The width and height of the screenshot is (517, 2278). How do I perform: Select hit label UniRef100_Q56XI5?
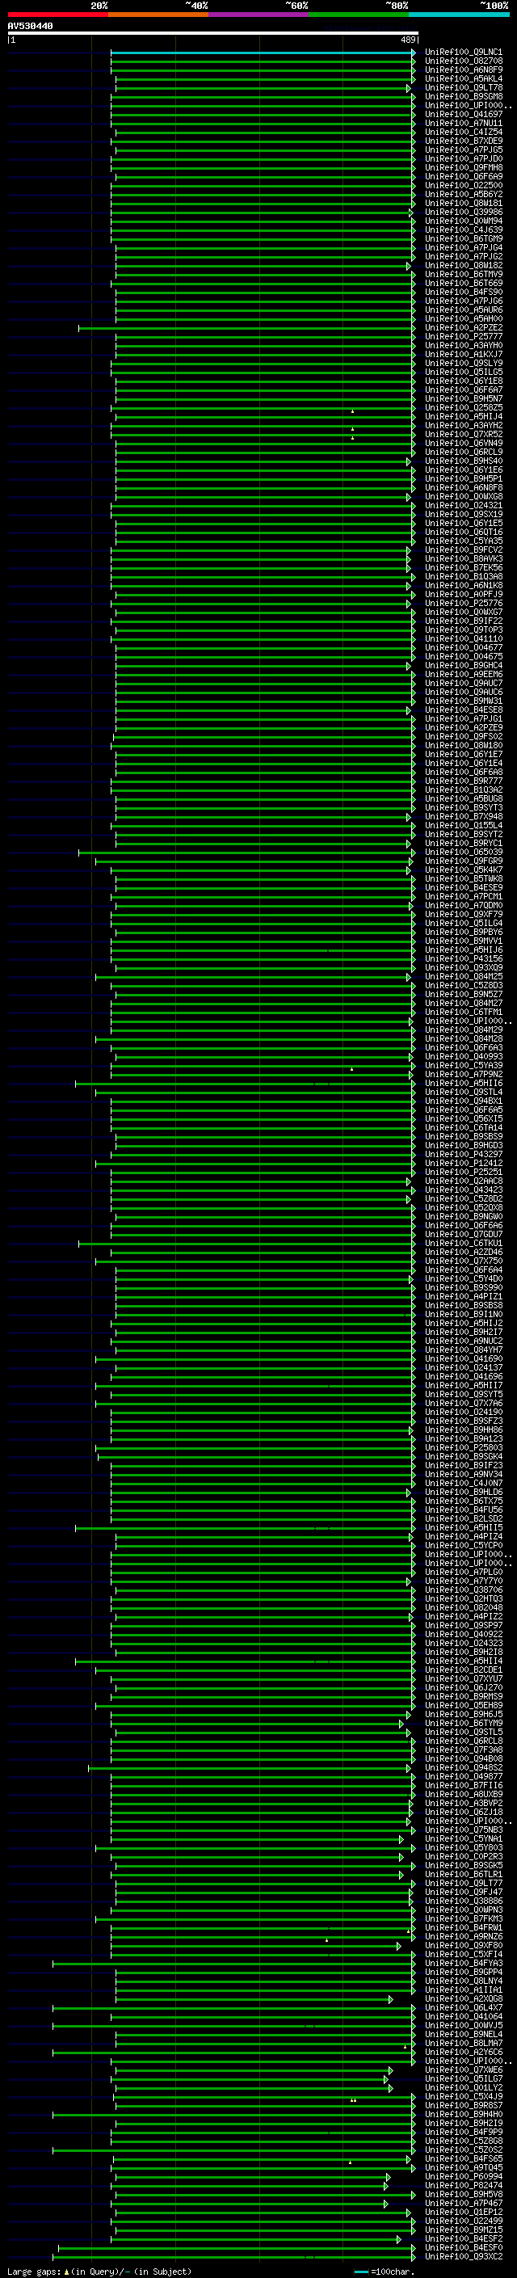463,1118
